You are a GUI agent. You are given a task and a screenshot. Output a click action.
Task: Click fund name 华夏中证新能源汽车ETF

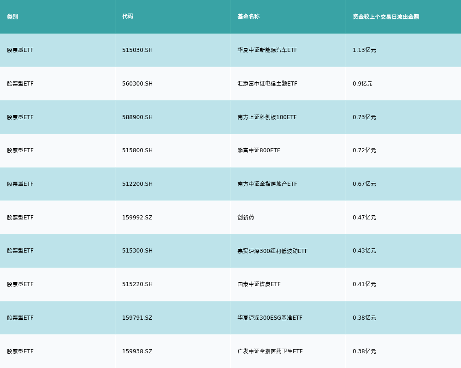click(267, 50)
